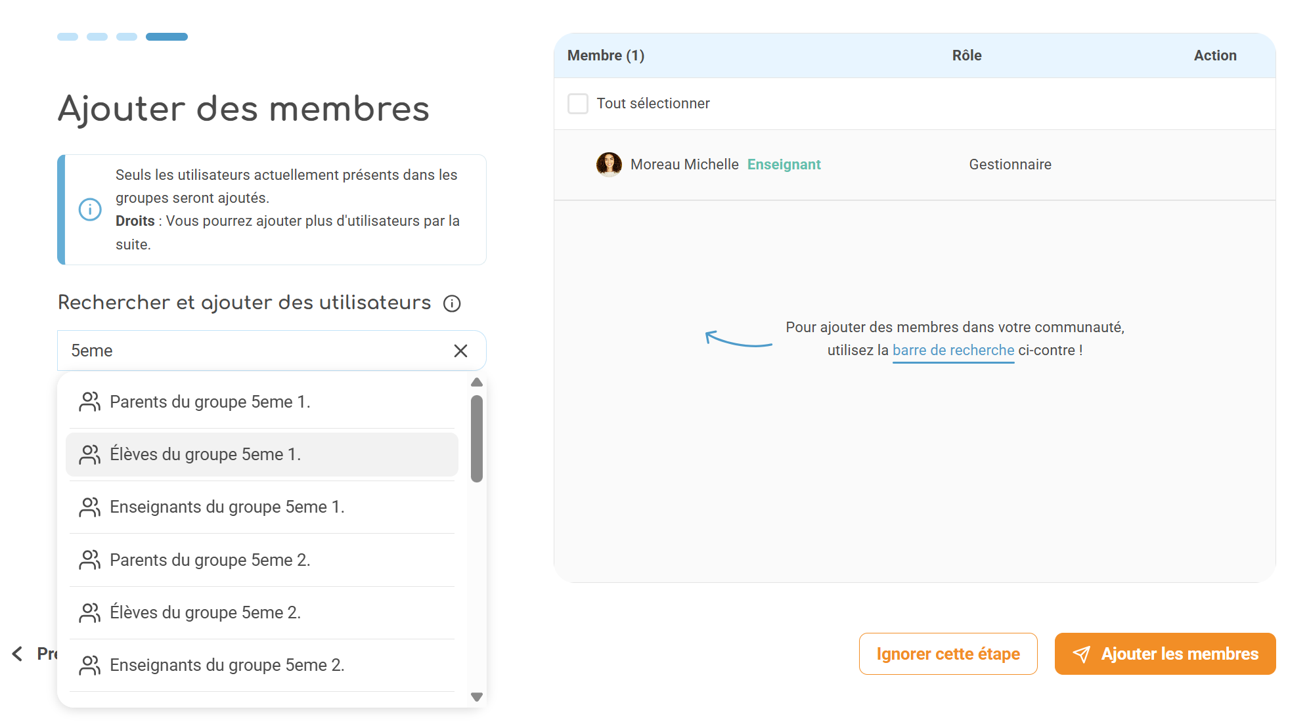Check the Tout sélectionner checkbox

point(578,104)
